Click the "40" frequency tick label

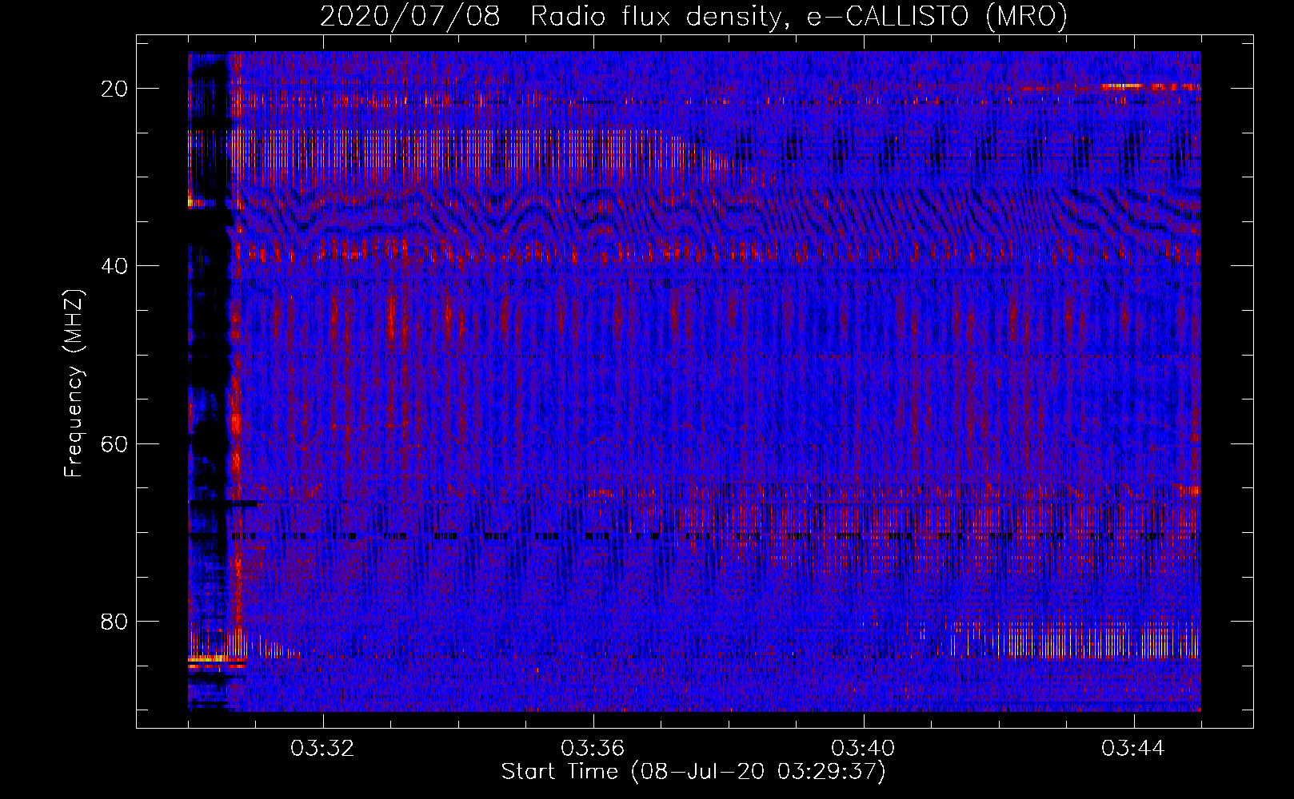tap(115, 265)
